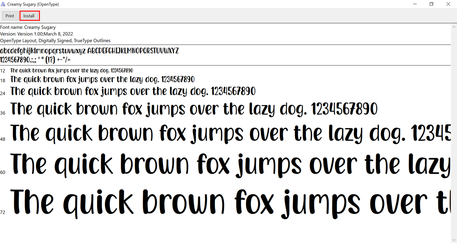Click the Install button
This screenshot has height=243, width=457.
[x=29, y=16]
